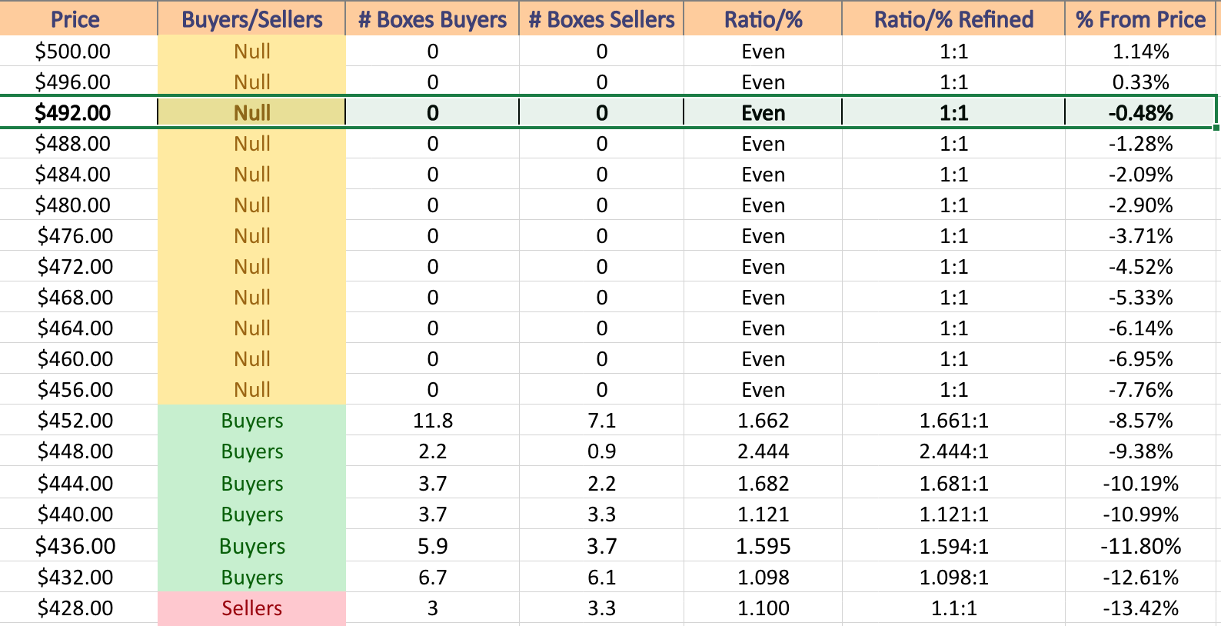Click the 6.7 boxes buyers value

[x=432, y=577]
